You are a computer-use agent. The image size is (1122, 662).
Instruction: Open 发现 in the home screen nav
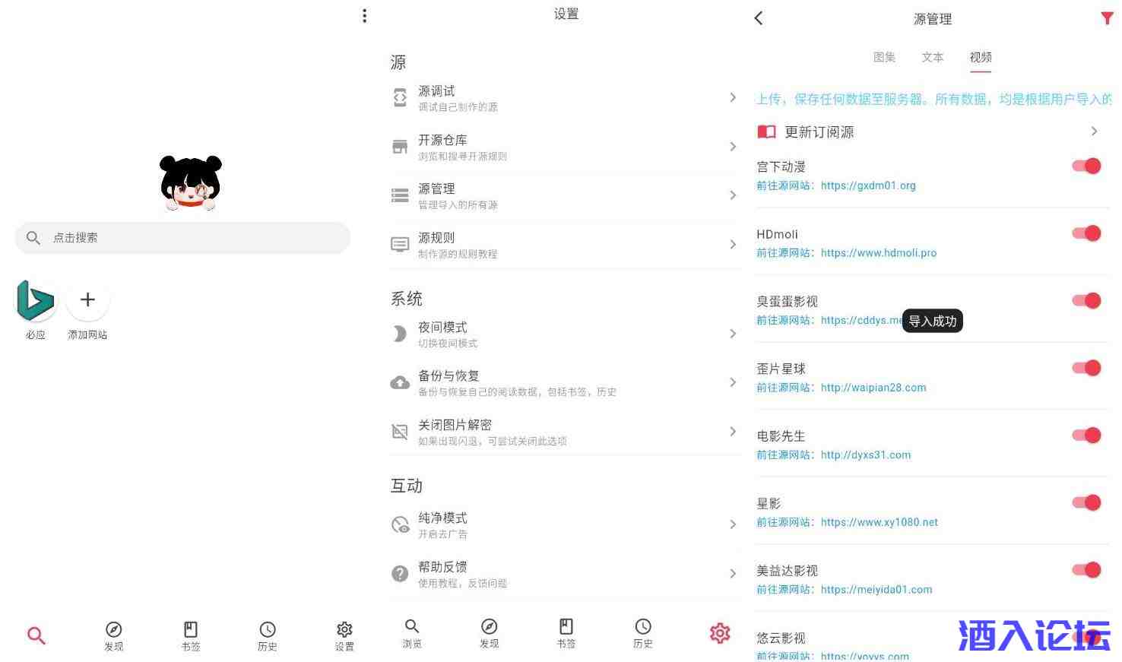click(x=114, y=635)
